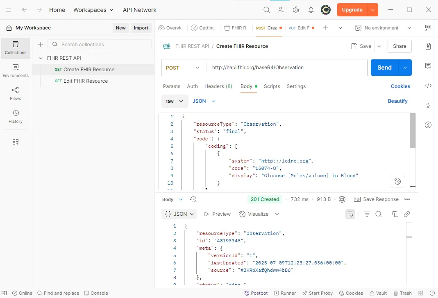
Task: Switch to the Auth tab
Action: (x=192, y=86)
